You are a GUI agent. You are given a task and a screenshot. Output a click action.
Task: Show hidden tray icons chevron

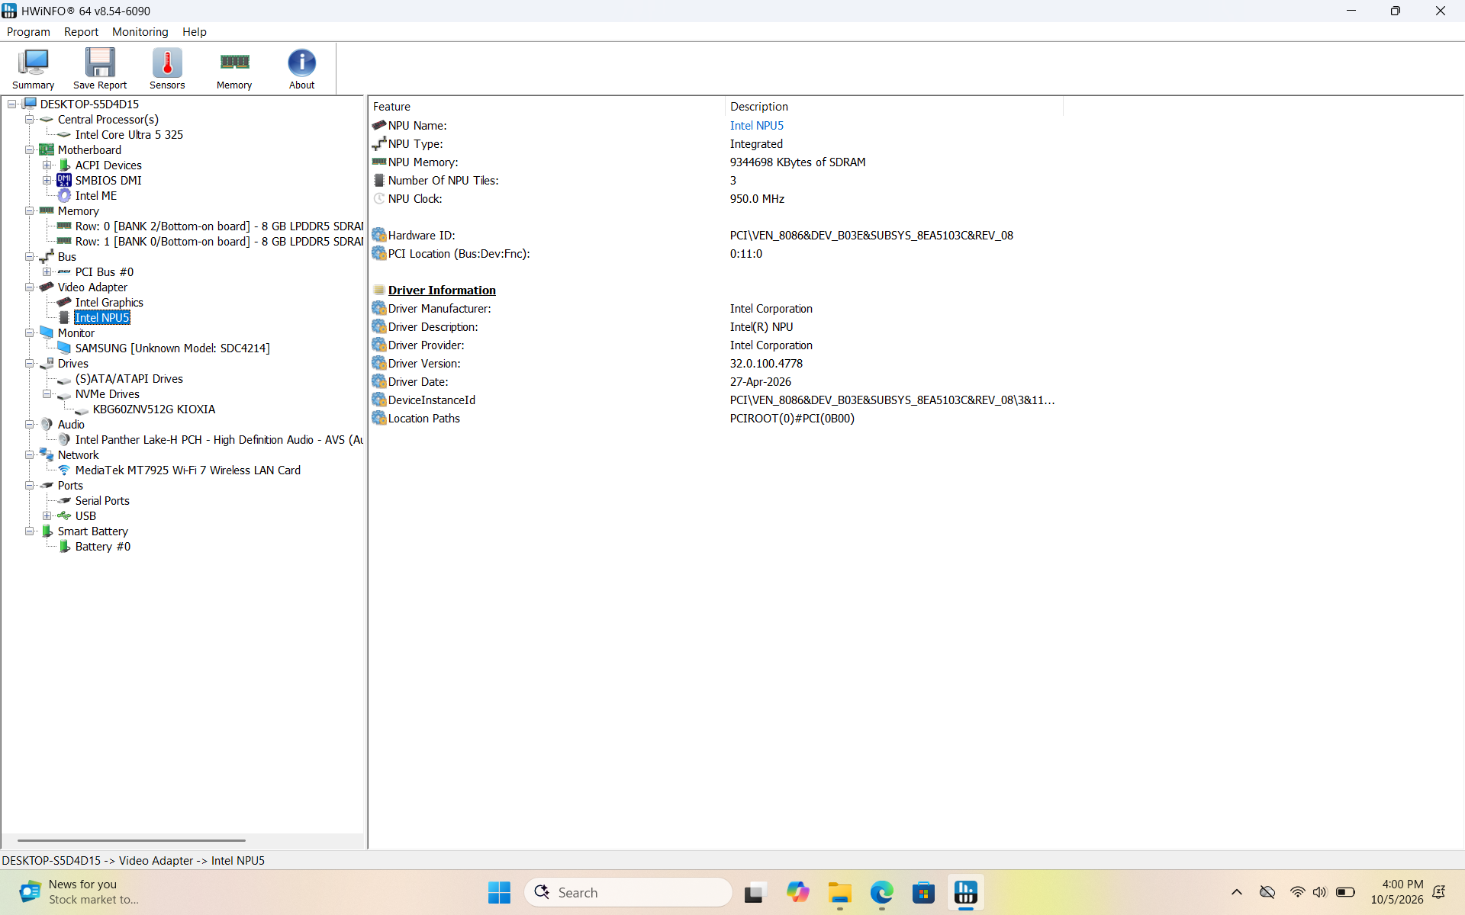1237,892
